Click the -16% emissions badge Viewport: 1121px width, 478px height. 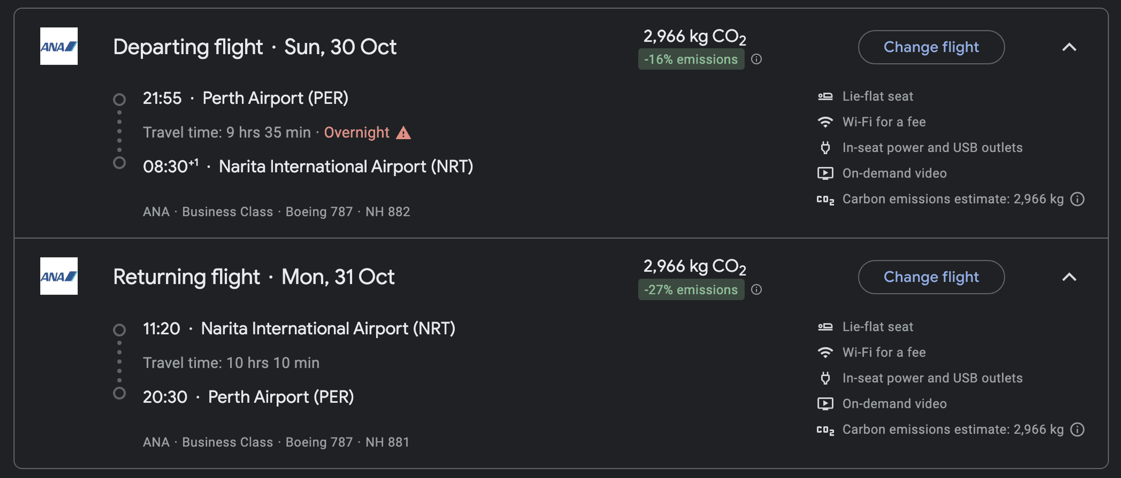click(691, 59)
